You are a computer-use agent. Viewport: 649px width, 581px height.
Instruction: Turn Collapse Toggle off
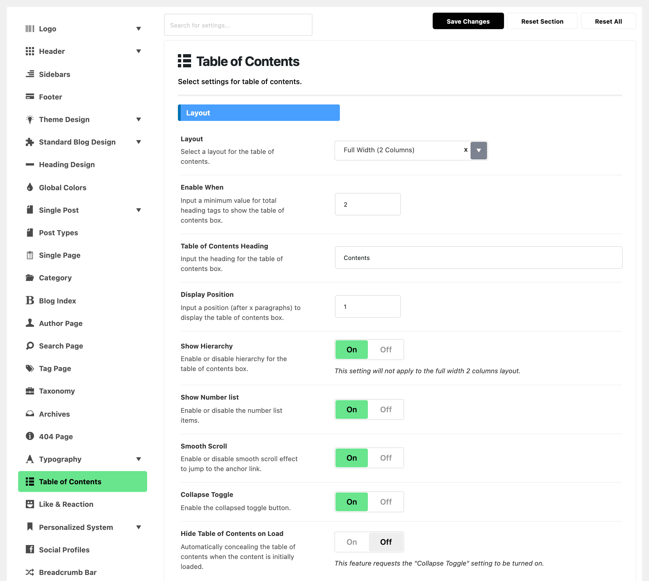pos(385,502)
